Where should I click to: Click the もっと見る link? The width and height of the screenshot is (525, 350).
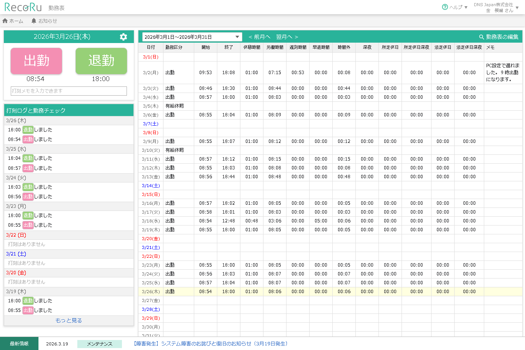pyautogui.click(x=69, y=320)
